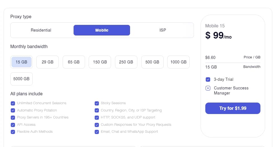The height and width of the screenshot is (147, 273).
Task: Select the Residential proxy type
Action: 41,30
